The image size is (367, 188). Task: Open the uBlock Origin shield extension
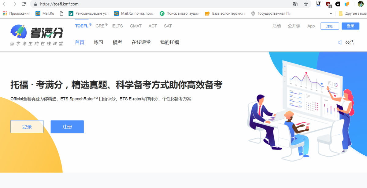pyautogui.click(x=328, y=4)
